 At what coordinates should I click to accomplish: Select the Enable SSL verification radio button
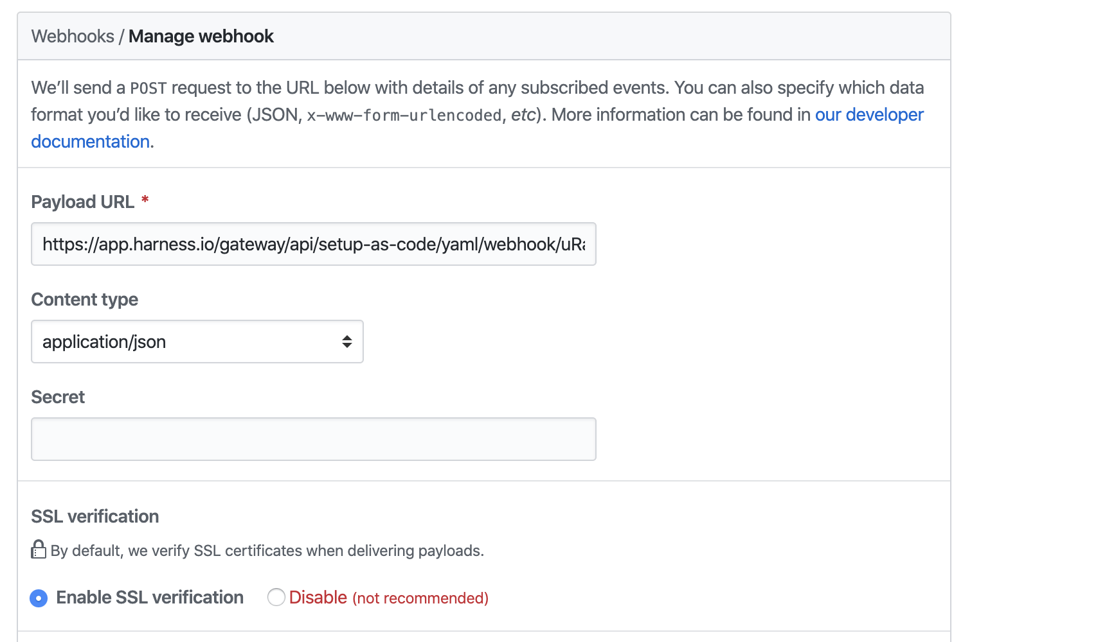point(39,598)
